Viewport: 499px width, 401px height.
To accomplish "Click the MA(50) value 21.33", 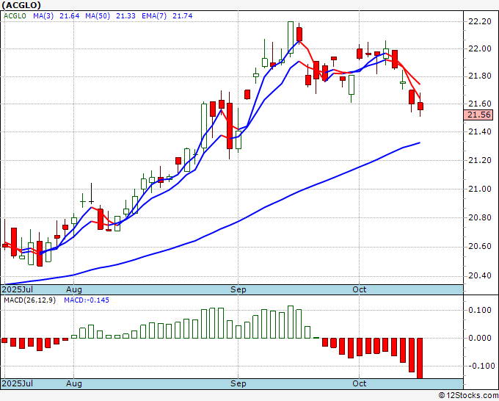I will 125,16.
